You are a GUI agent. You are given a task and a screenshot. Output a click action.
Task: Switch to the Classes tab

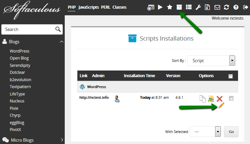coord(120,7)
